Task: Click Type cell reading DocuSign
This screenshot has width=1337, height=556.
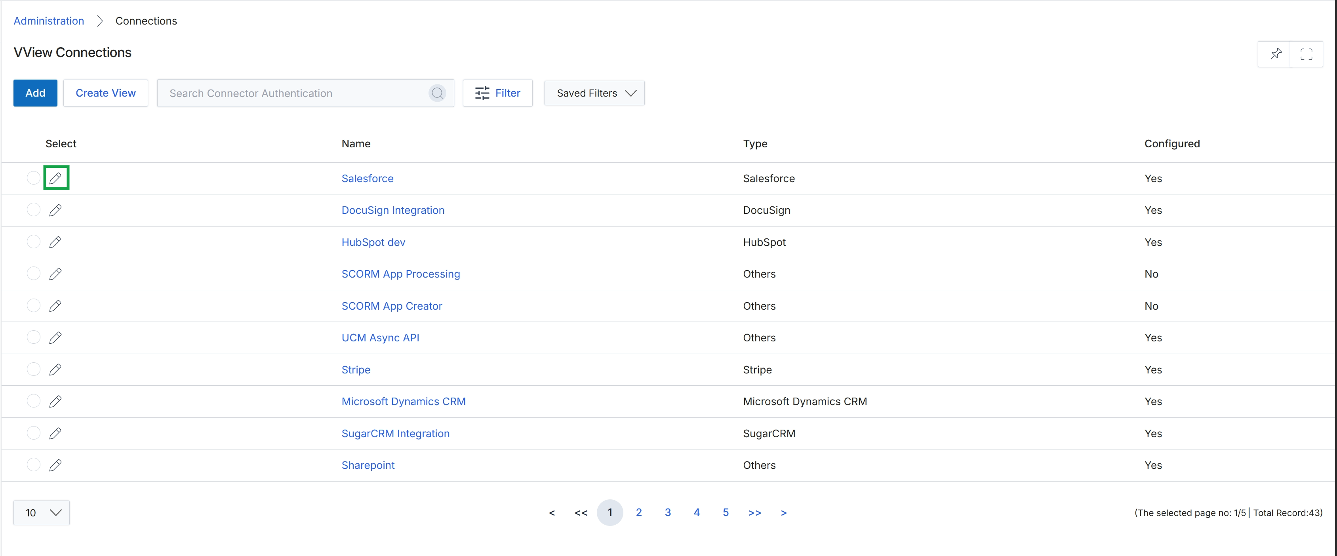Action: [x=767, y=210]
